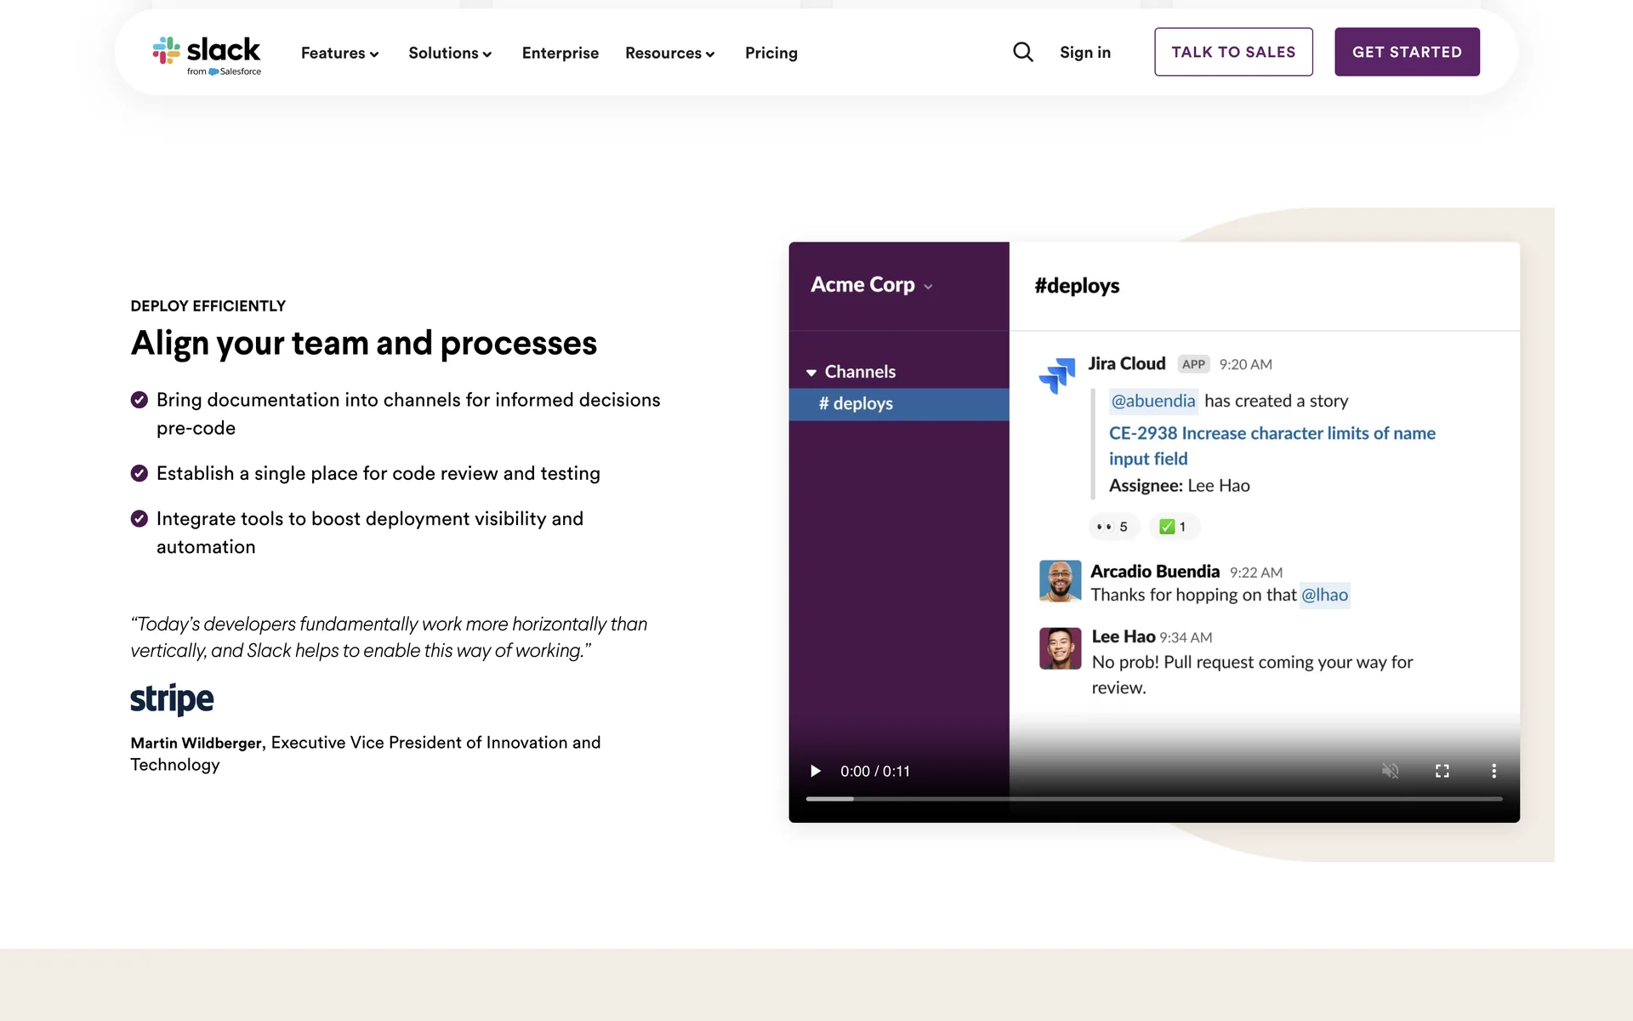
Task: Open the search magnifier icon
Action: (1023, 53)
